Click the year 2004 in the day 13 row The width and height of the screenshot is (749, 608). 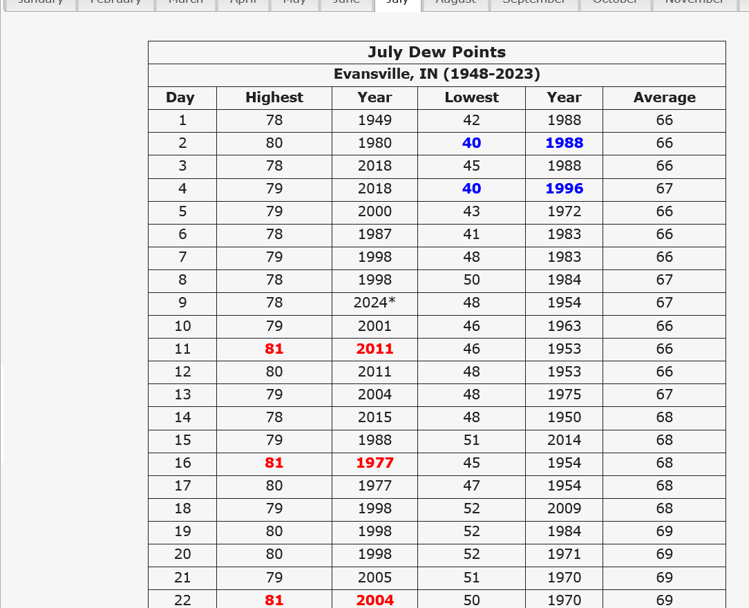click(x=374, y=395)
